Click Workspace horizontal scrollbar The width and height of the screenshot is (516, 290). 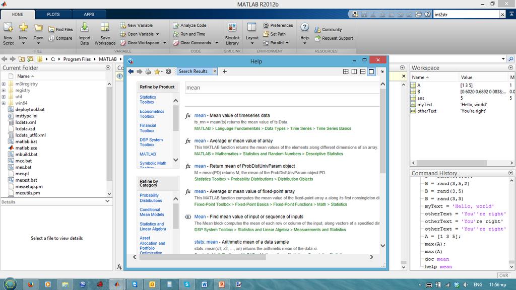pyautogui.click(x=451, y=163)
